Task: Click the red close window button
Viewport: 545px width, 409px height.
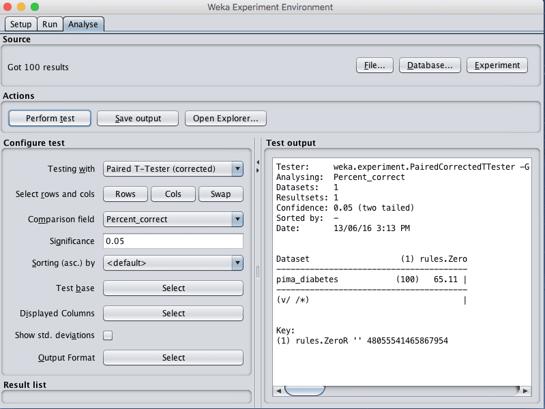Action: click(8, 7)
